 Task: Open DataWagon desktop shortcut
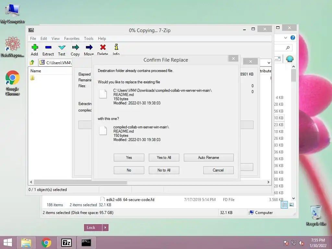(13, 47)
